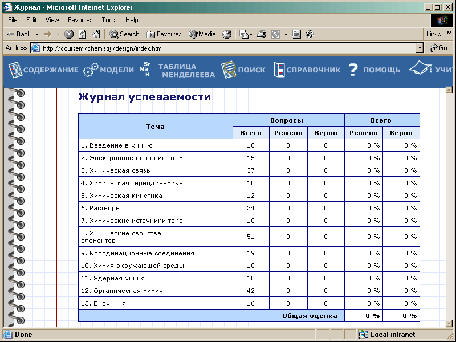456x342 pixels.
Task: Open ПОМОЩЬ help section
Action: [374, 70]
